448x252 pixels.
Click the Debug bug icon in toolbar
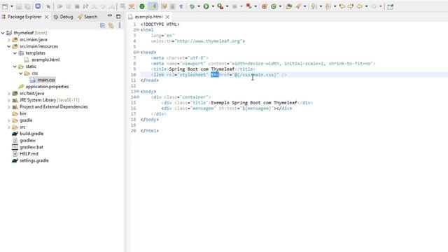192,6
